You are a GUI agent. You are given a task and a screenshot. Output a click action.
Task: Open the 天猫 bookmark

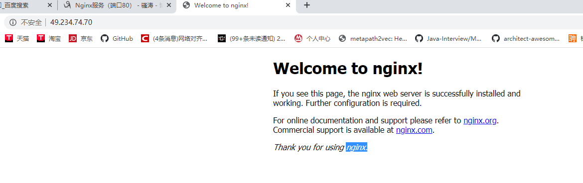(17, 38)
